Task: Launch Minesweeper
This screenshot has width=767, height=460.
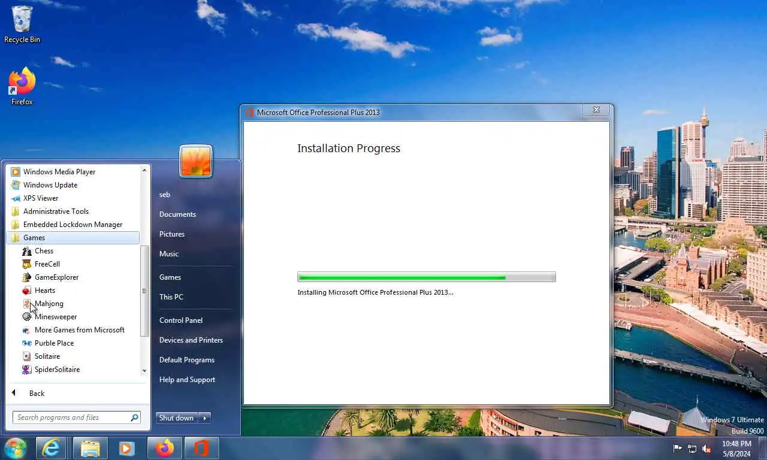Action: (x=55, y=317)
